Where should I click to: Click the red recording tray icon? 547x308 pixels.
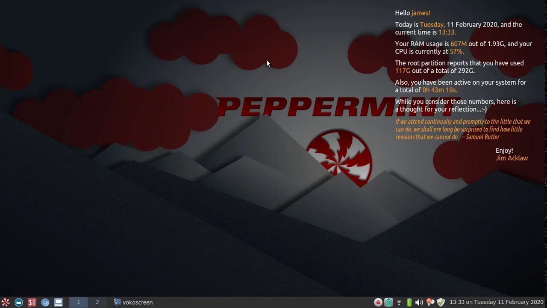(x=378, y=302)
